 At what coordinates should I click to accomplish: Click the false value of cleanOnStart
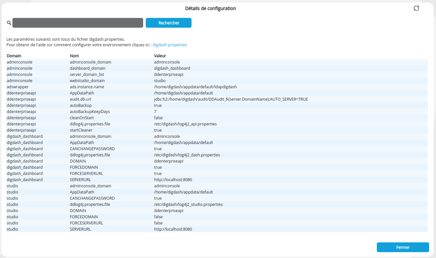click(x=159, y=118)
